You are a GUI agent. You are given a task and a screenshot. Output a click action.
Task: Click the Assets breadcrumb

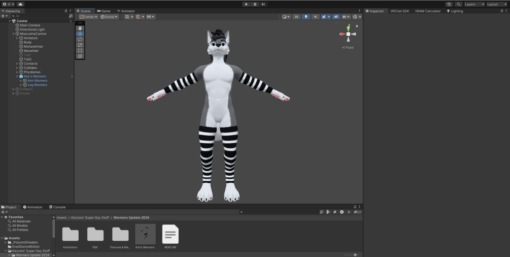(61, 217)
